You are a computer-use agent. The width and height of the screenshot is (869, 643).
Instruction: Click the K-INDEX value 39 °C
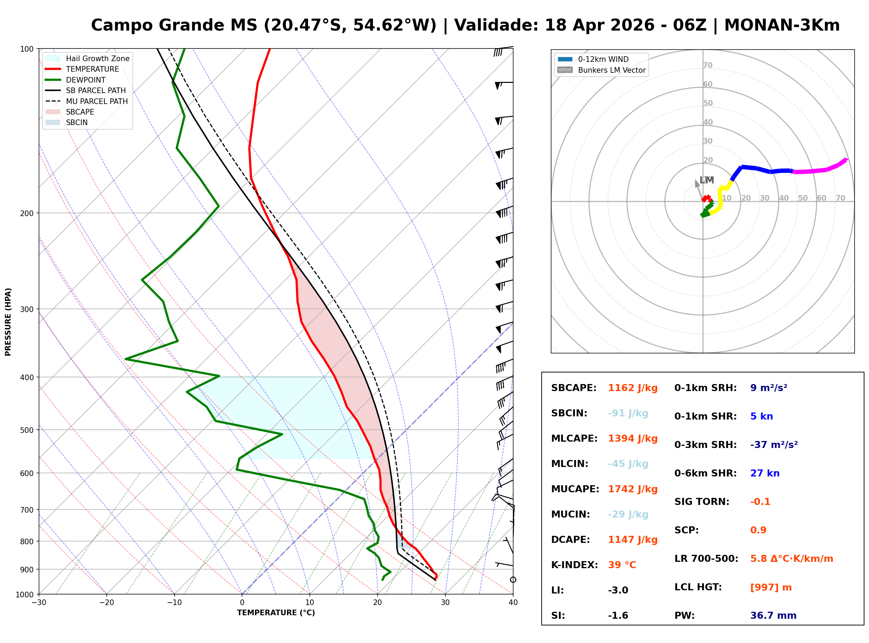tap(622, 565)
